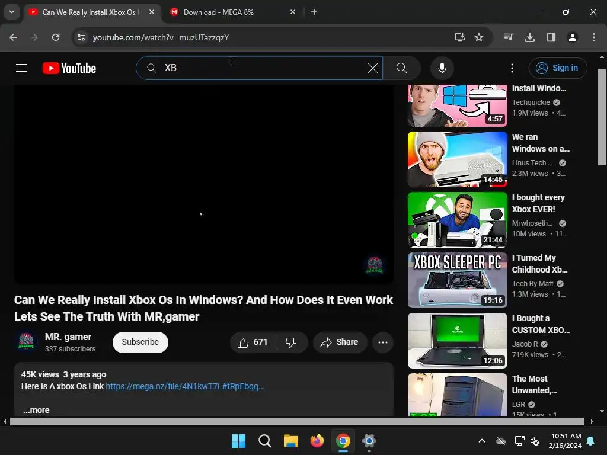Click Tech By Matt channel name
The width and height of the screenshot is (607, 455).
pos(533,284)
